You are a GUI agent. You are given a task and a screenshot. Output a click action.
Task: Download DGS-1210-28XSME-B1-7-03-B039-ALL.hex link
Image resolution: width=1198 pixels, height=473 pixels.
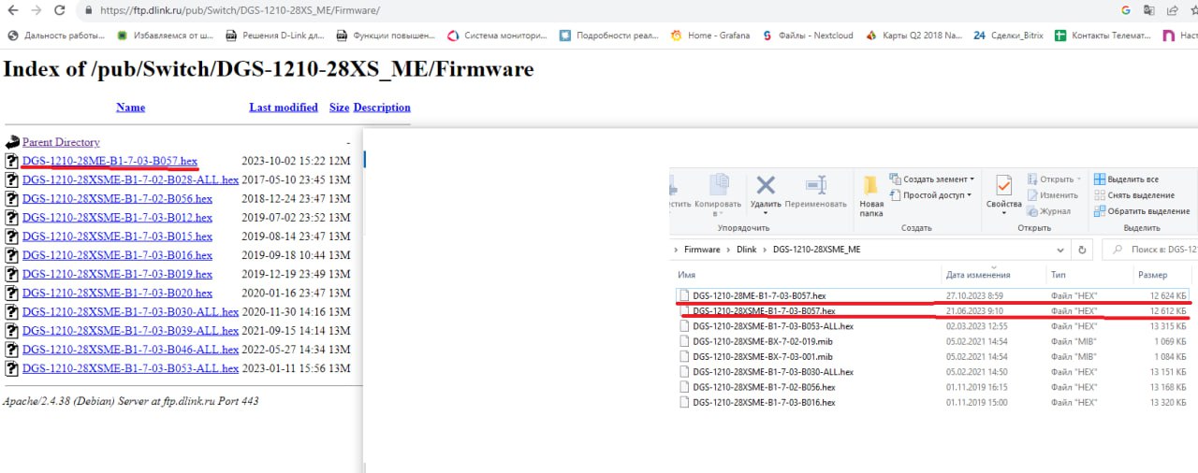click(130, 330)
